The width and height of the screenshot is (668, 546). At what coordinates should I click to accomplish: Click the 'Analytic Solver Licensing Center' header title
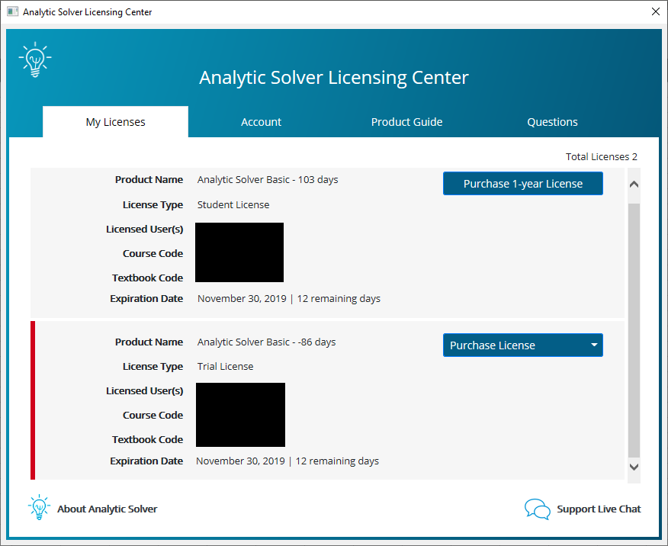pos(334,78)
